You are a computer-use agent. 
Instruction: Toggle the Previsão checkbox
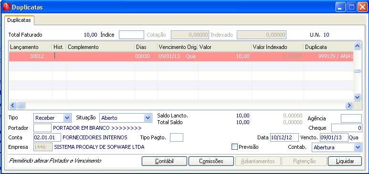235,147
